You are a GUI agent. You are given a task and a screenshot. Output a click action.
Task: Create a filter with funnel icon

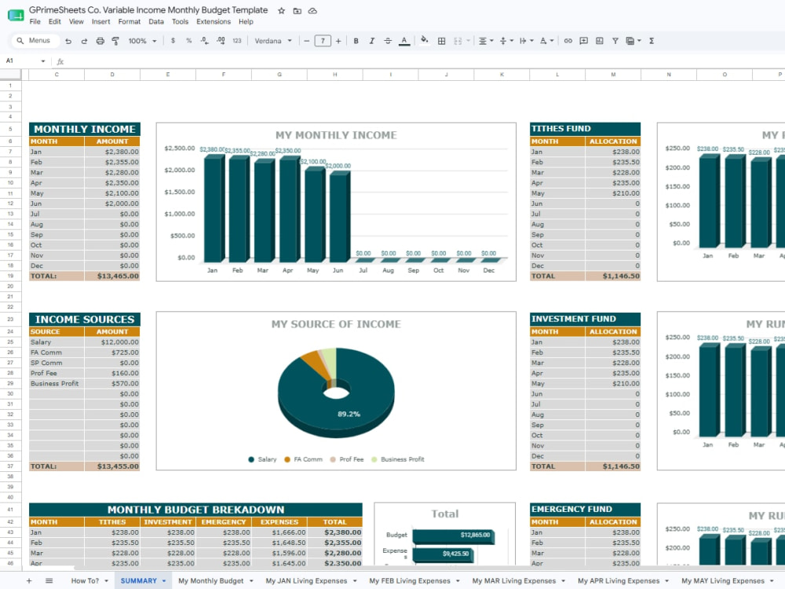(615, 41)
